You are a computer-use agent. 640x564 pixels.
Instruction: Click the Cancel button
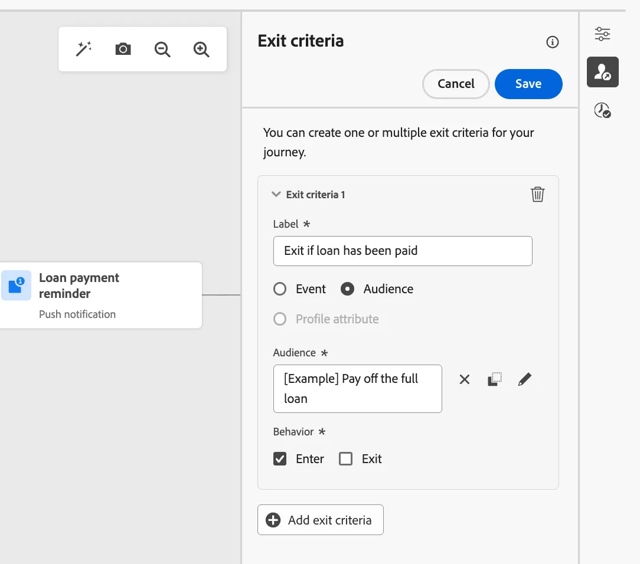(x=456, y=84)
